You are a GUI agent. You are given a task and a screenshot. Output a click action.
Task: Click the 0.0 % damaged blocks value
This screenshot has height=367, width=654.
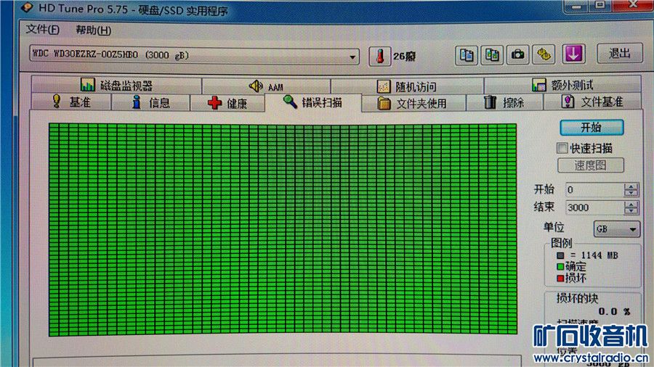[x=614, y=311]
